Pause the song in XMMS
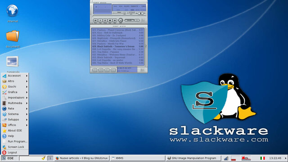288x162 pixels. tap(105, 20)
